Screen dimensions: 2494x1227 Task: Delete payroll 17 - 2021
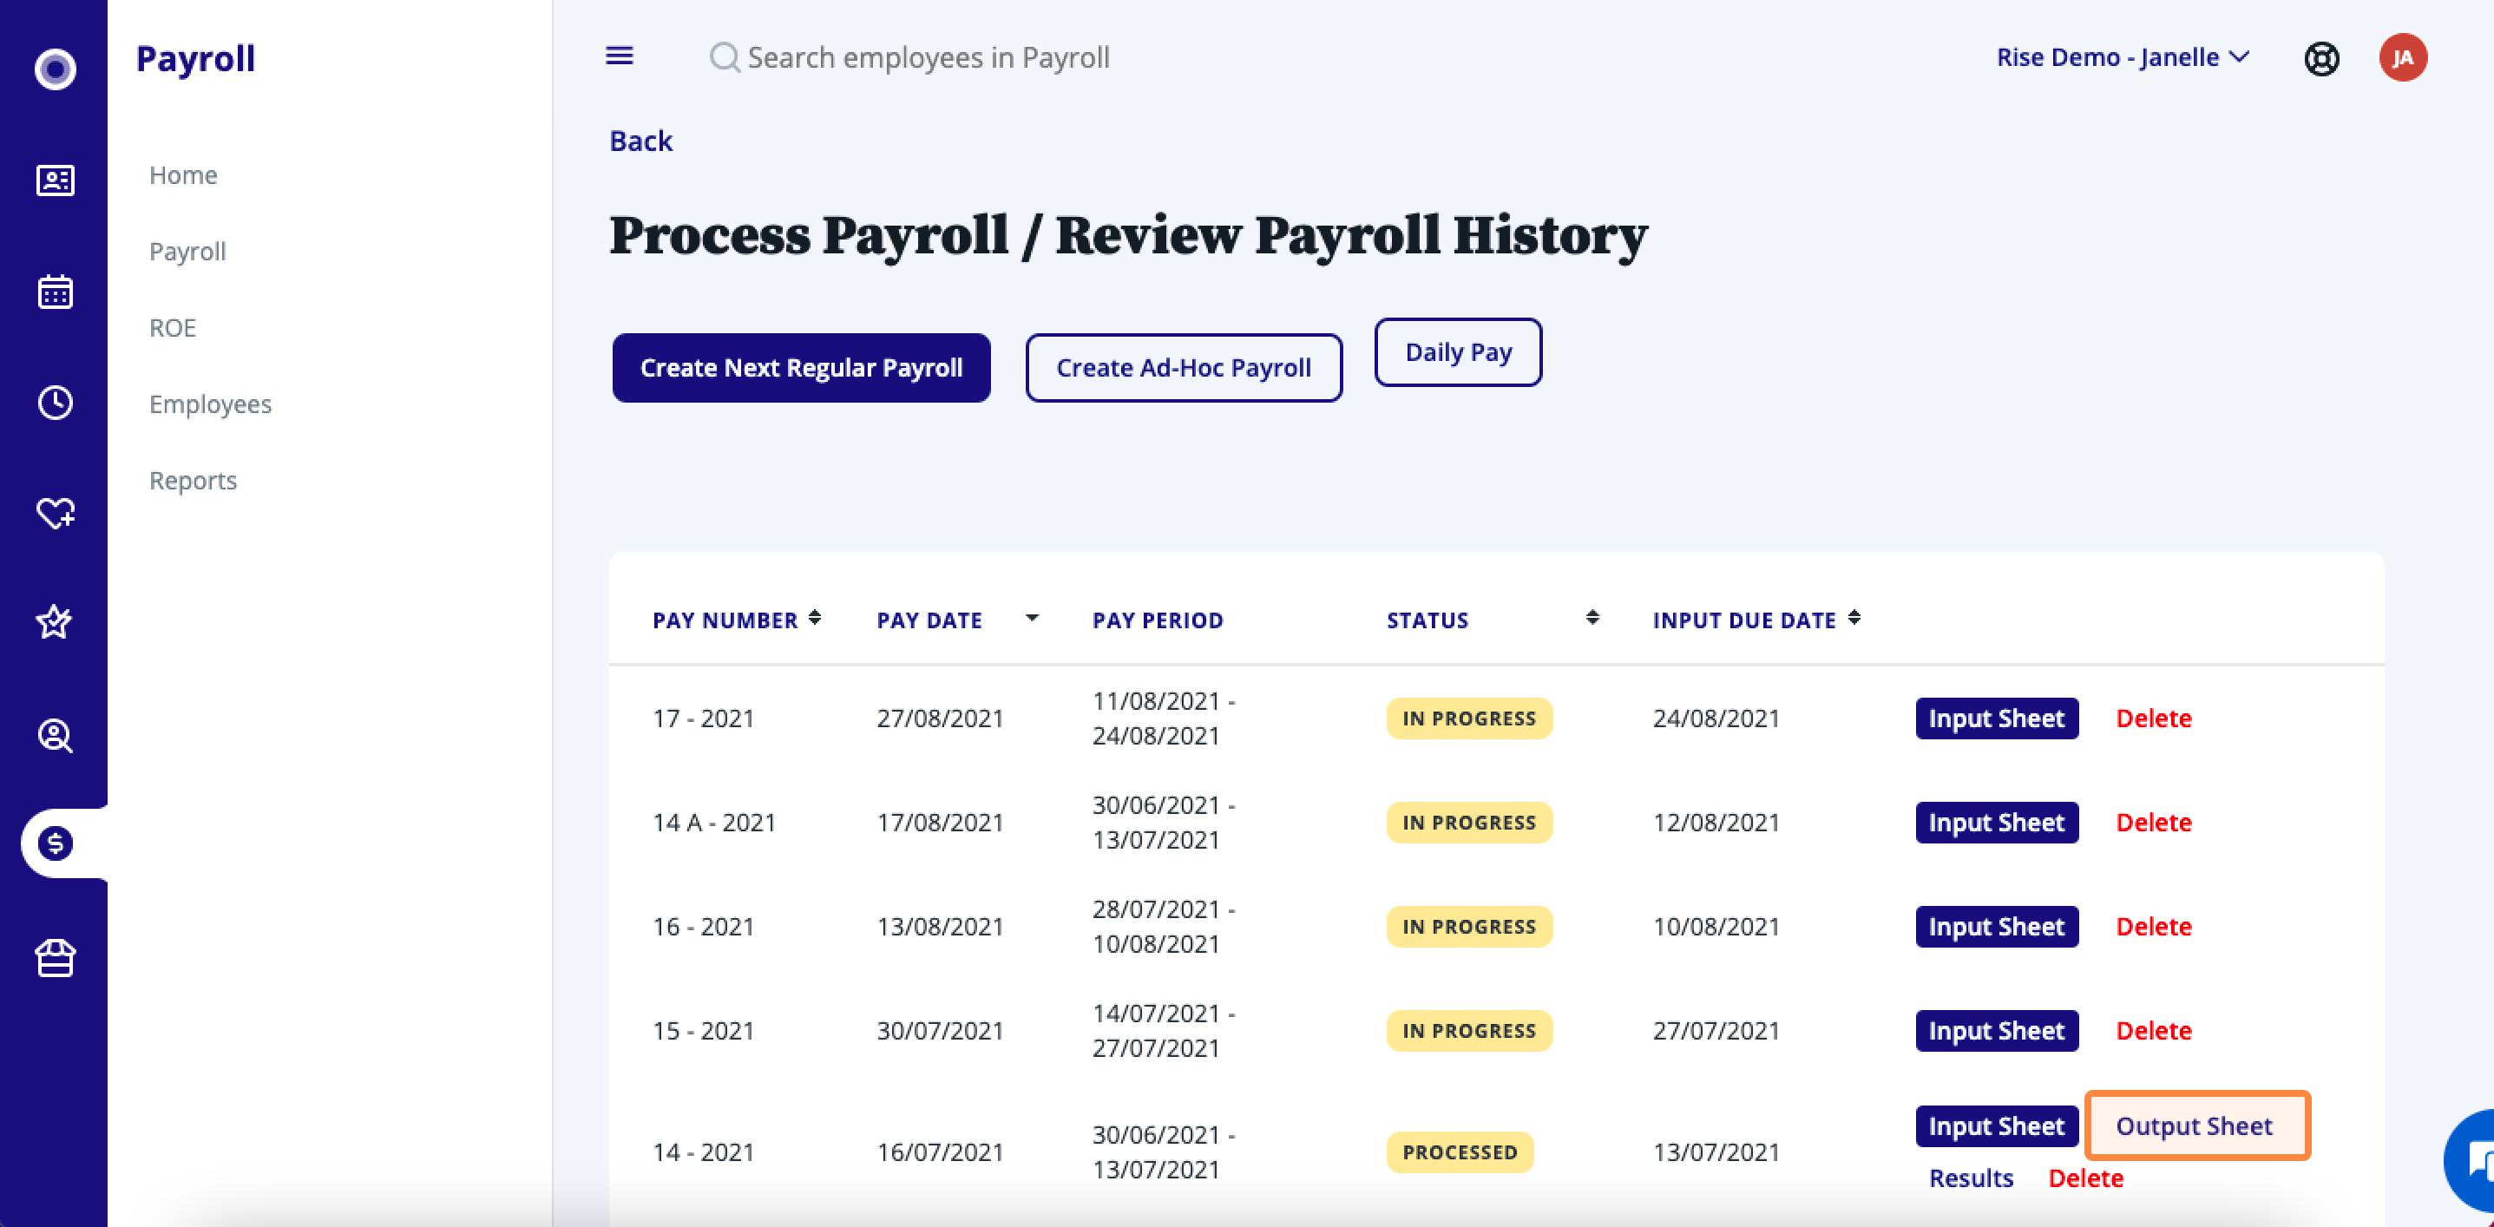tap(2153, 718)
